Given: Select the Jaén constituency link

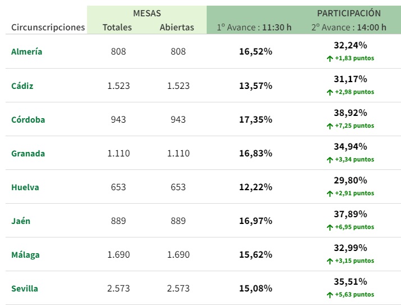Looking at the screenshot, I should click(x=21, y=221).
